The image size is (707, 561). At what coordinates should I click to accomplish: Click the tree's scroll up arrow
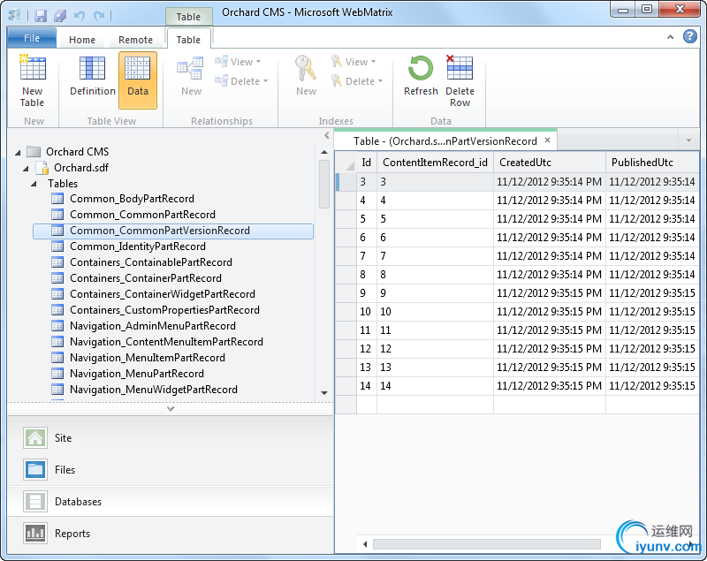pyautogui.click(x=324, y=152)
